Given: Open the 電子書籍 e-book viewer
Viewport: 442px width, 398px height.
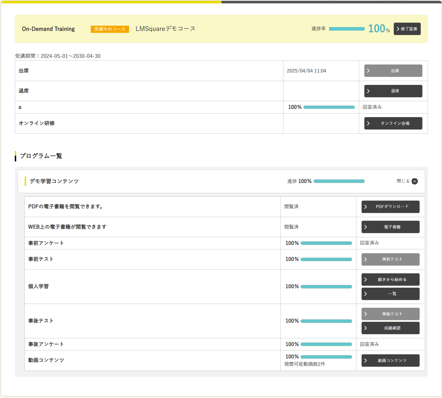Looking at the screenshot, I should pyautogui.click(x=390, y=227).
